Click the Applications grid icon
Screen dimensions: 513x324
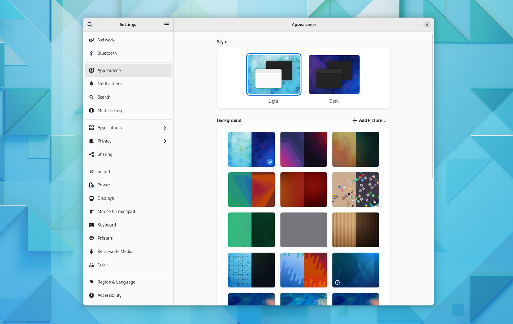pyautogui.click(x=91, y=128)
